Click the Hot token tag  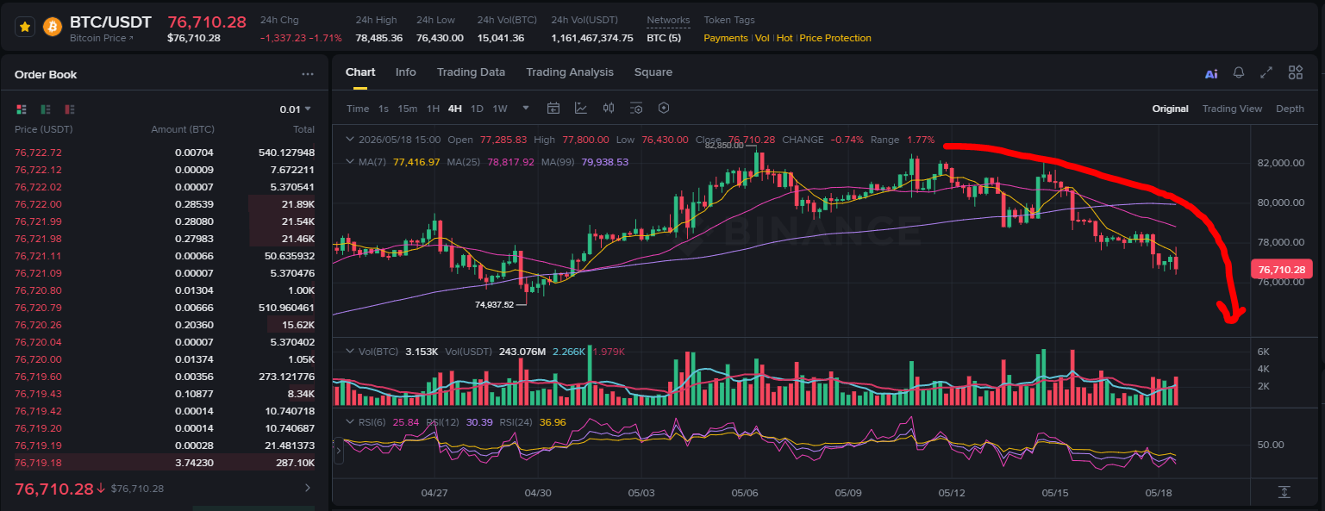[784, 38]
